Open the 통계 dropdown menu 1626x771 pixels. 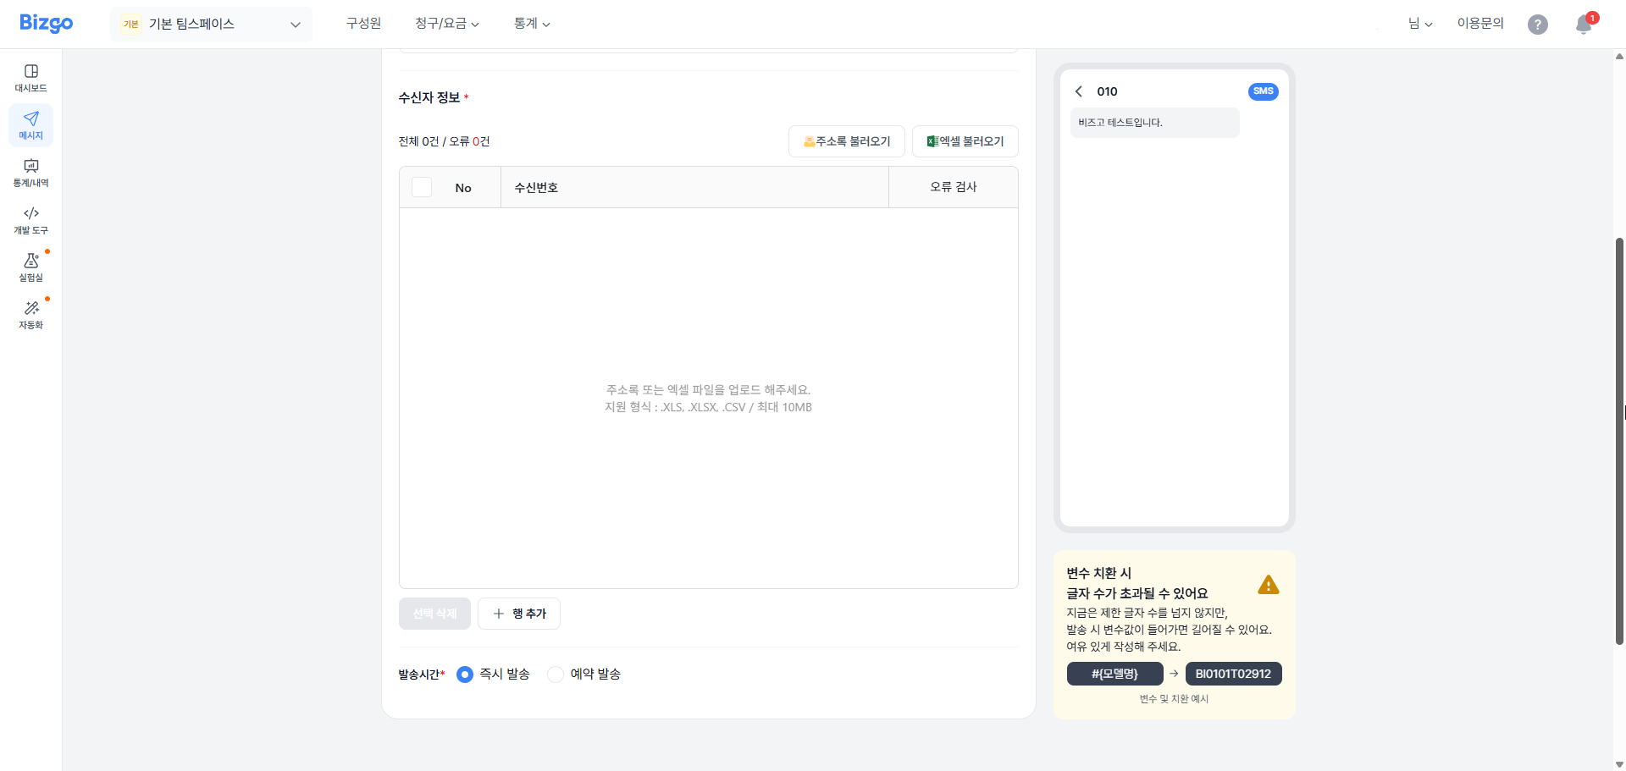pyautogui.click(x=532, y=23)
